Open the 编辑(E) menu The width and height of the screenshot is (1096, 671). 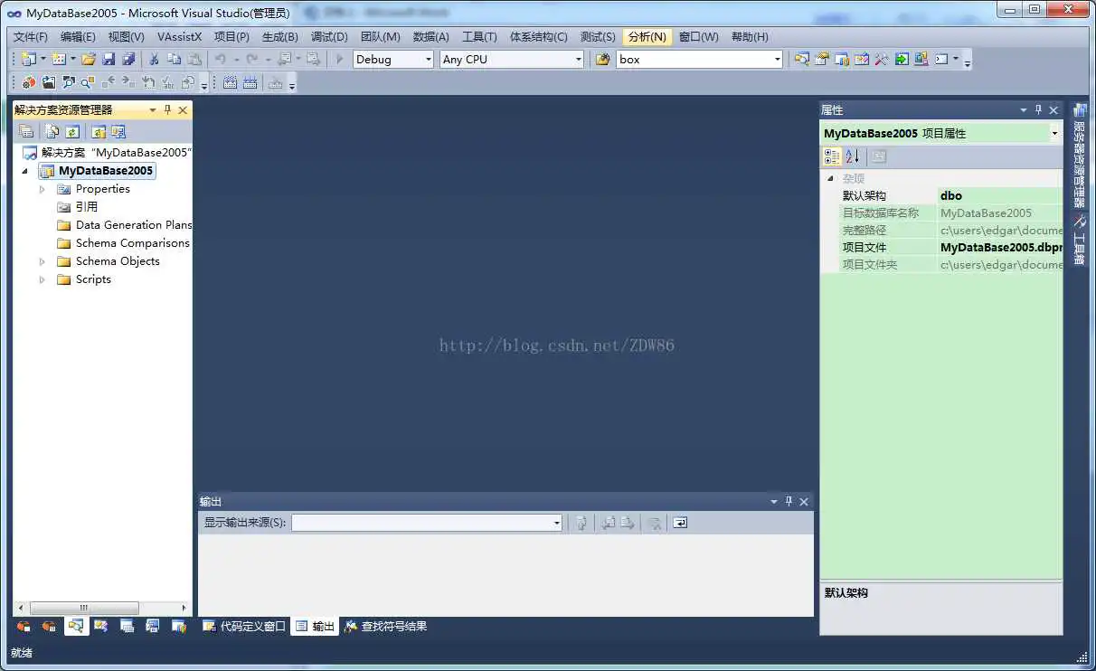pos(78,37)
